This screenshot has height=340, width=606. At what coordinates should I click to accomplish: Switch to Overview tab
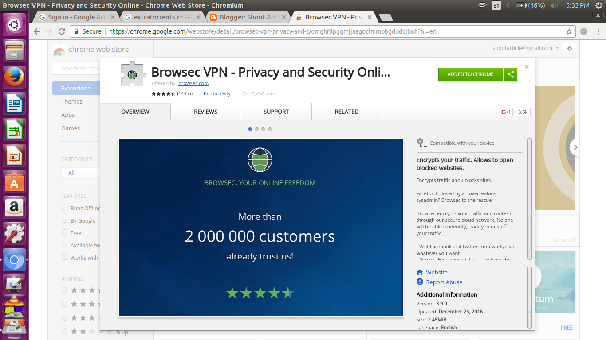(x=135, y=112)
